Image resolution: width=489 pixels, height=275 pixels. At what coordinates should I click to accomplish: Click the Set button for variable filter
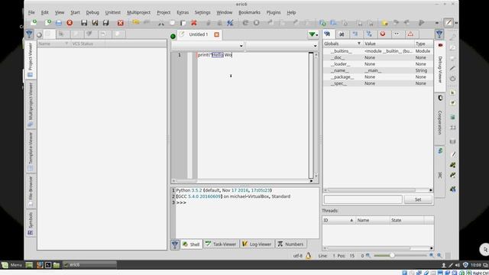(x=418, y=199)
